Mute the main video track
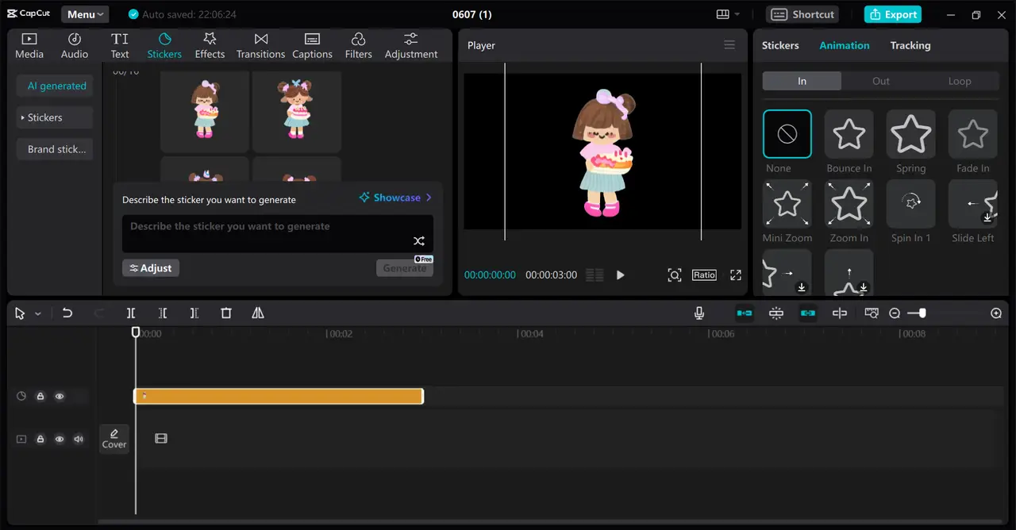1016x530 pixels. click(79, 439)
